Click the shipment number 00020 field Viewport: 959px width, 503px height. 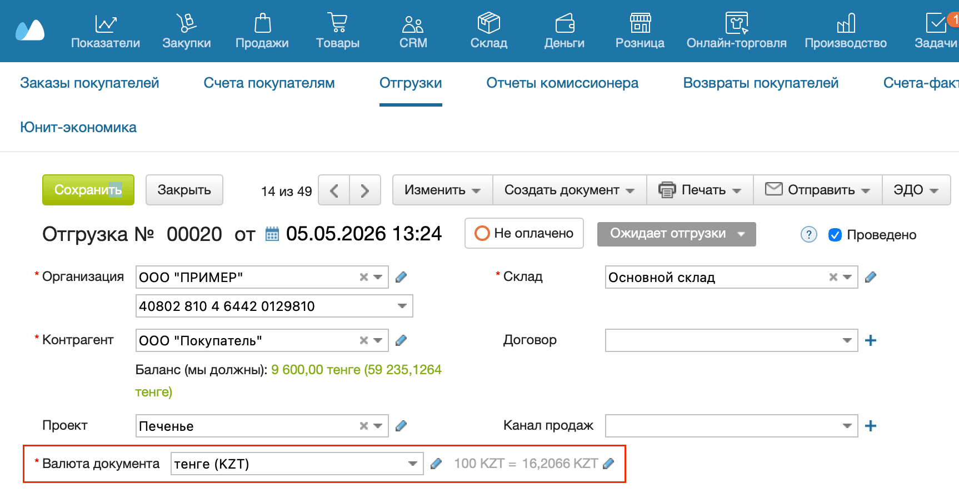click(194, 234)
